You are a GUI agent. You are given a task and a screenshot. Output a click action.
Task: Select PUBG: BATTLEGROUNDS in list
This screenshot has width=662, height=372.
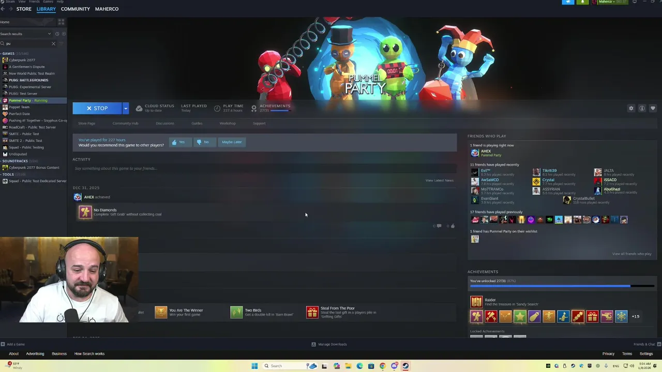[28, 80]
